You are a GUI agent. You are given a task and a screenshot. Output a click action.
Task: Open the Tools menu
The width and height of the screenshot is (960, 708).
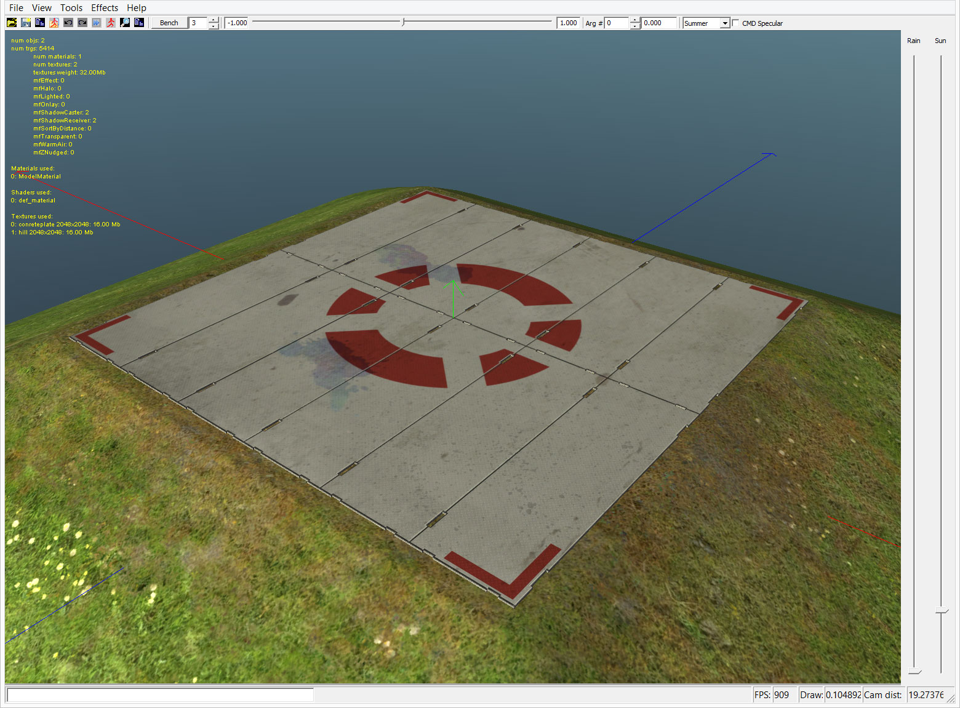click(x=71, y=7)
